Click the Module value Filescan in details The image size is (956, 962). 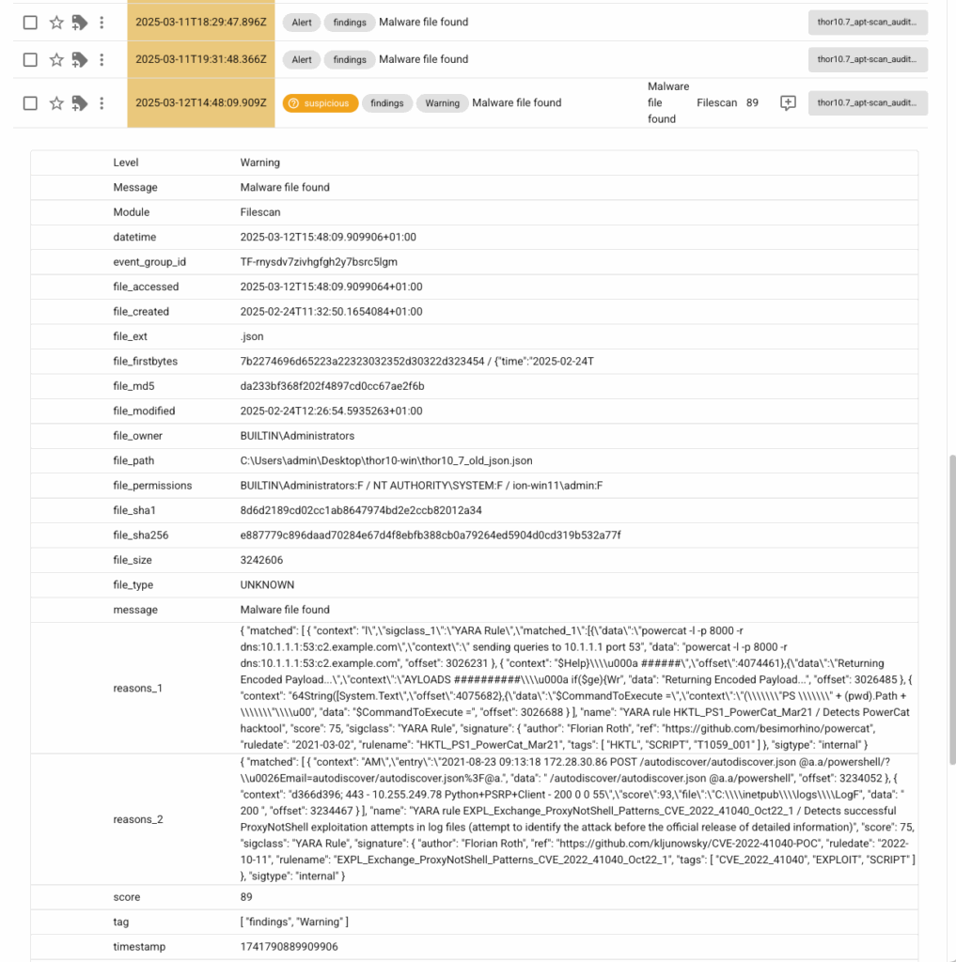260,212
